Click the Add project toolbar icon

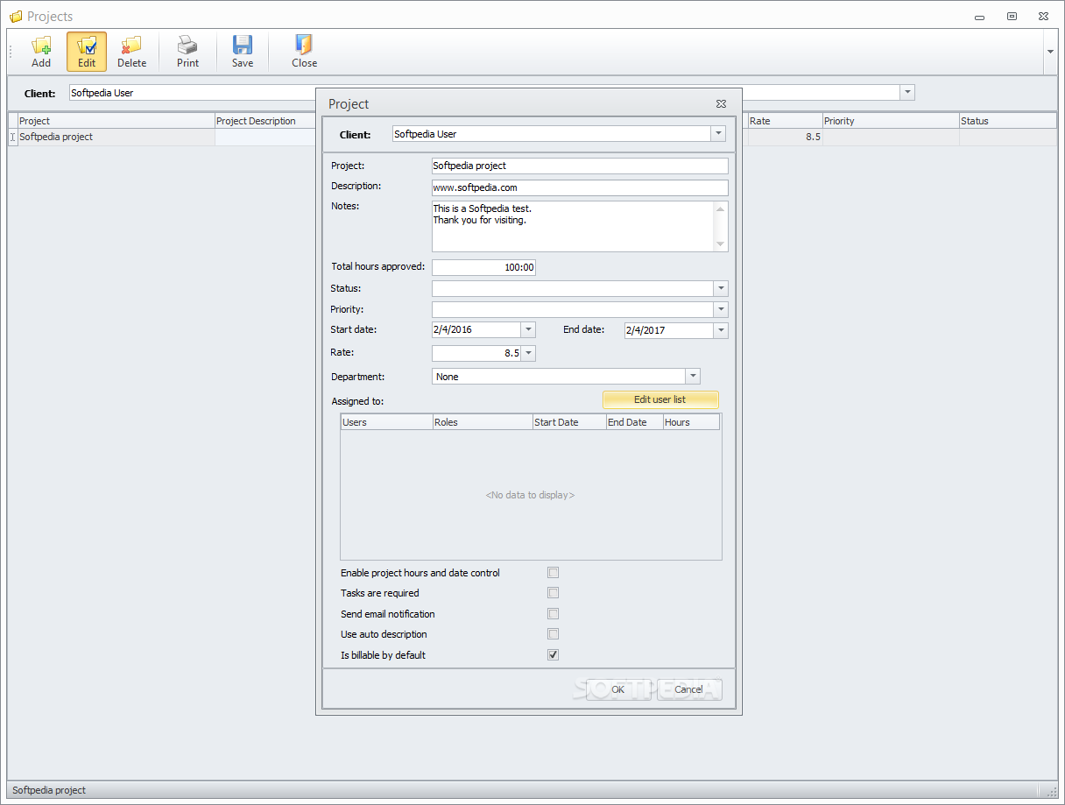(41, 52)
